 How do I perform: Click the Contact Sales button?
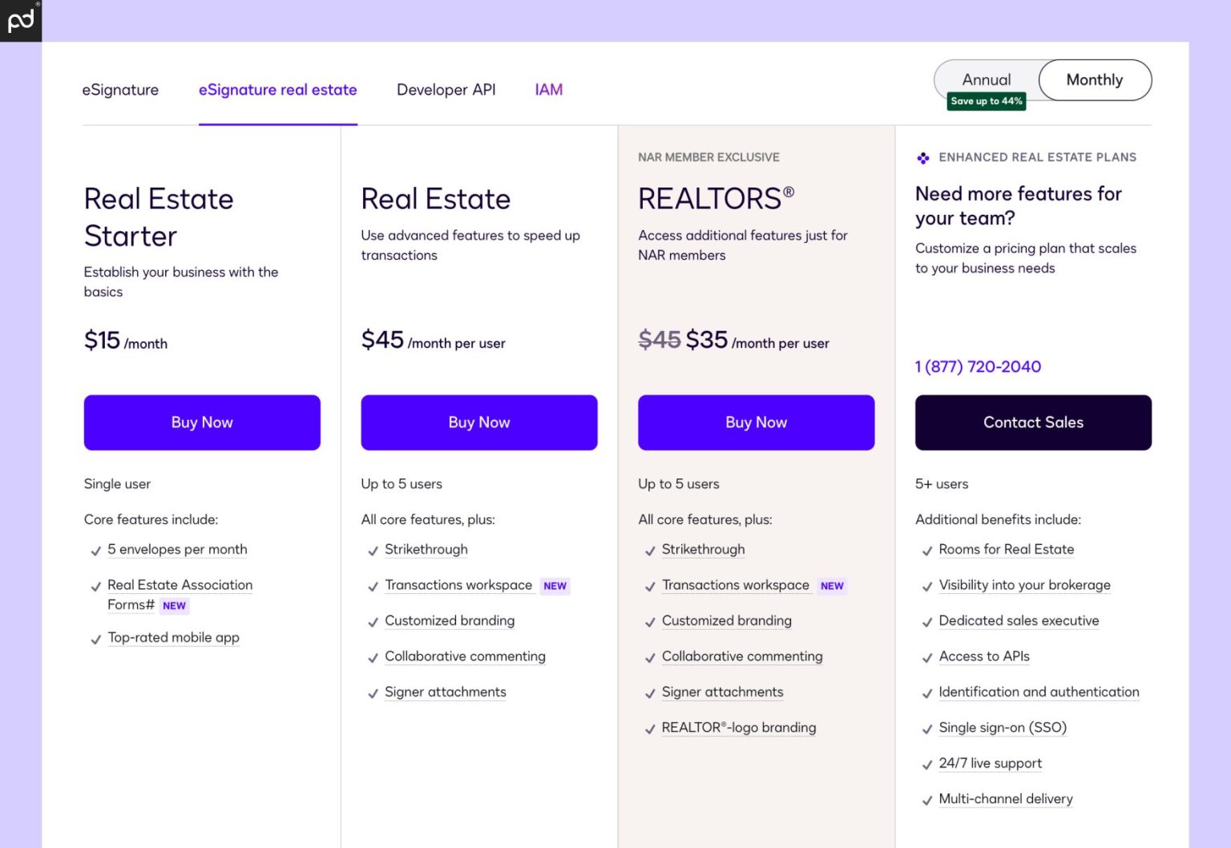coord(1033,422)
